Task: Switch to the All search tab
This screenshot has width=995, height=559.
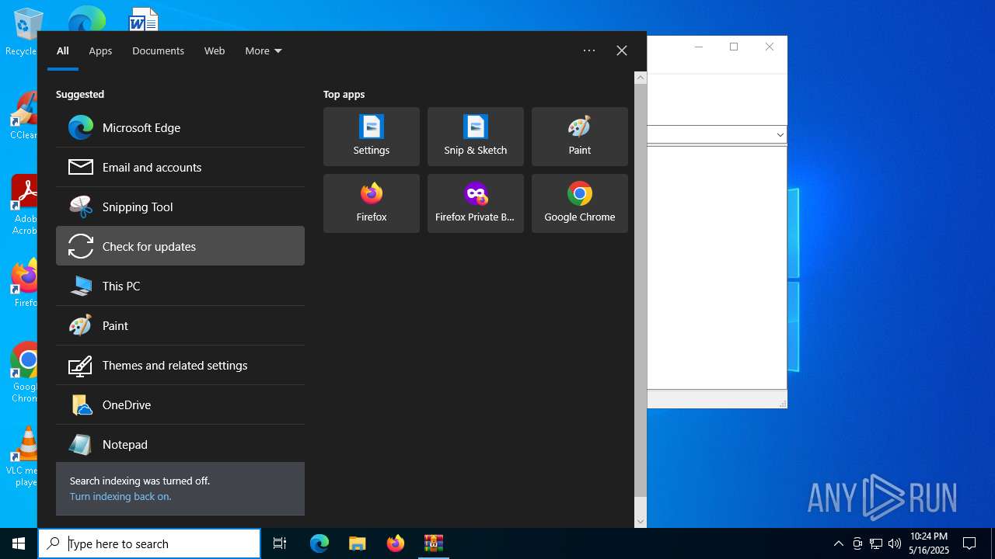Action: pos(63,51)
